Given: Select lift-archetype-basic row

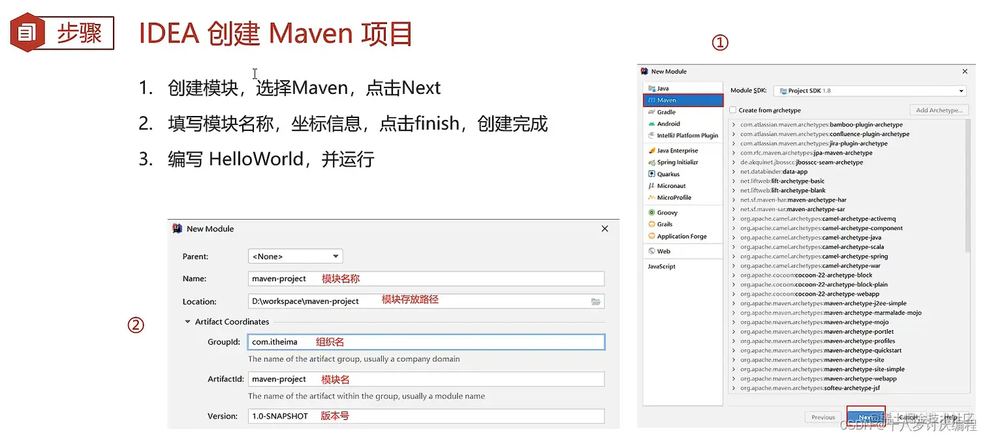Looking at the screenshot, I should 846,181.
